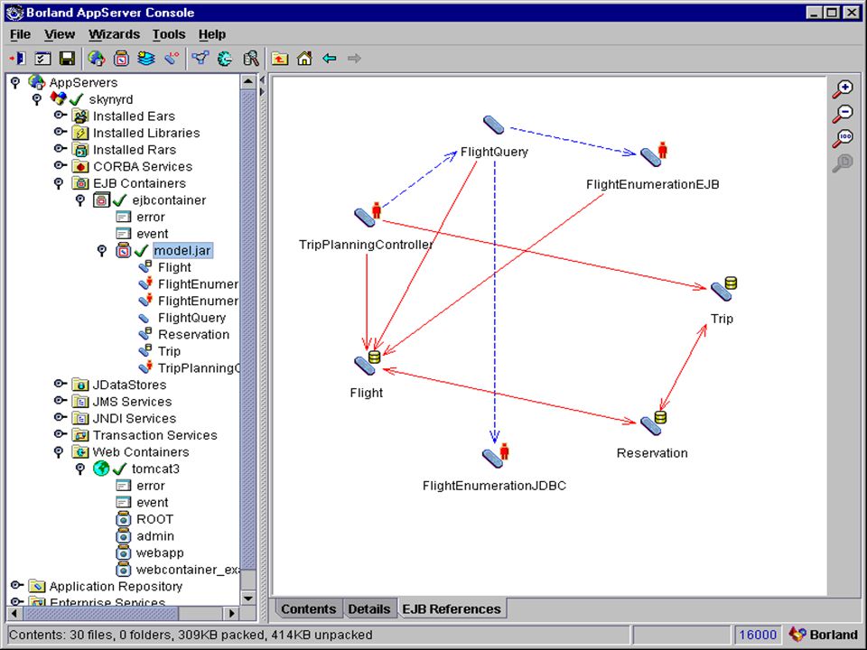Click the red jar container toolbar icon
Screen dimensions: 867x650
(121, 58)
